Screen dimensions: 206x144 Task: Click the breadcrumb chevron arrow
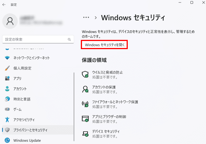pyautogui.click(x=96, y=18)
